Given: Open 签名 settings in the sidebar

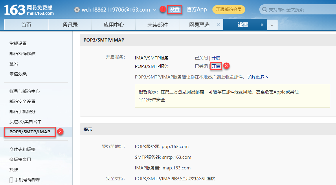Looking at the screenshot, I should (14, 64).
